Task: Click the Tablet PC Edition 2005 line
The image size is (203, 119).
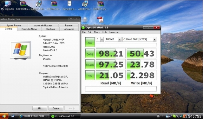Action: click(x=54, y=43)
